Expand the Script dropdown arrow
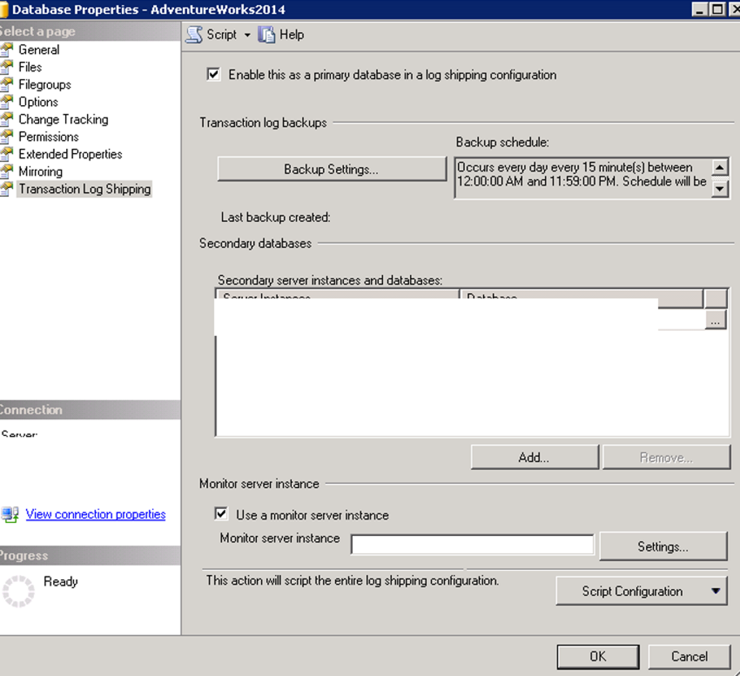 (x=247, y=35)
